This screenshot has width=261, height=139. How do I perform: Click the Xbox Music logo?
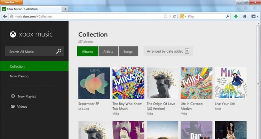pos(31,34)
